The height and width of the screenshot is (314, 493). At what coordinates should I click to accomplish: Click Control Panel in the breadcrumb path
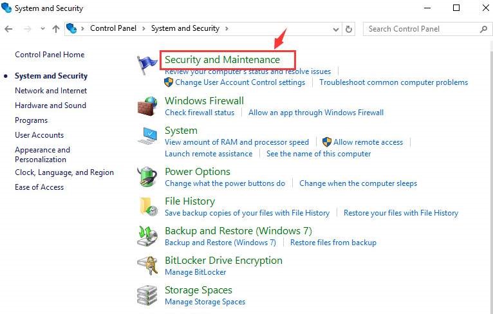click(x=112, y=29)
